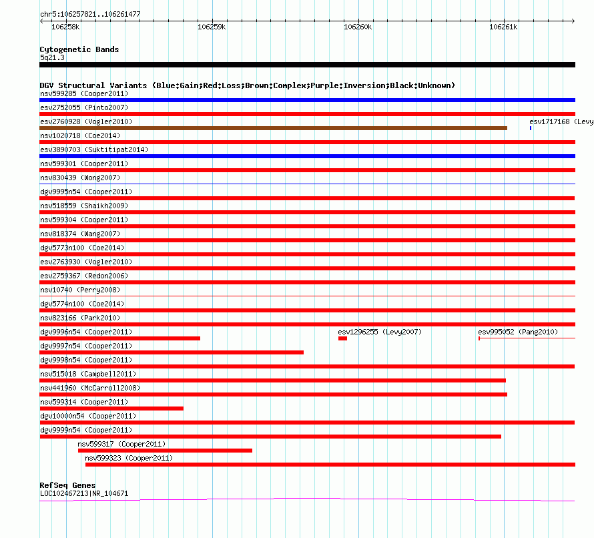This screenshot has height=538, width=594.
Task: Click the esv1296255 (Levy2007) label
Action: 380,332
